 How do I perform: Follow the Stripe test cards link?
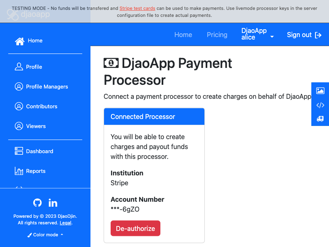pos(137,8)
